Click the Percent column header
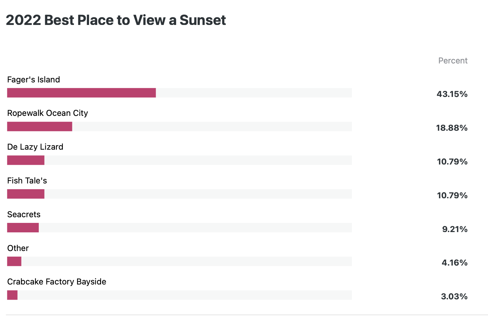488x317 pixels. pos(453,61)
